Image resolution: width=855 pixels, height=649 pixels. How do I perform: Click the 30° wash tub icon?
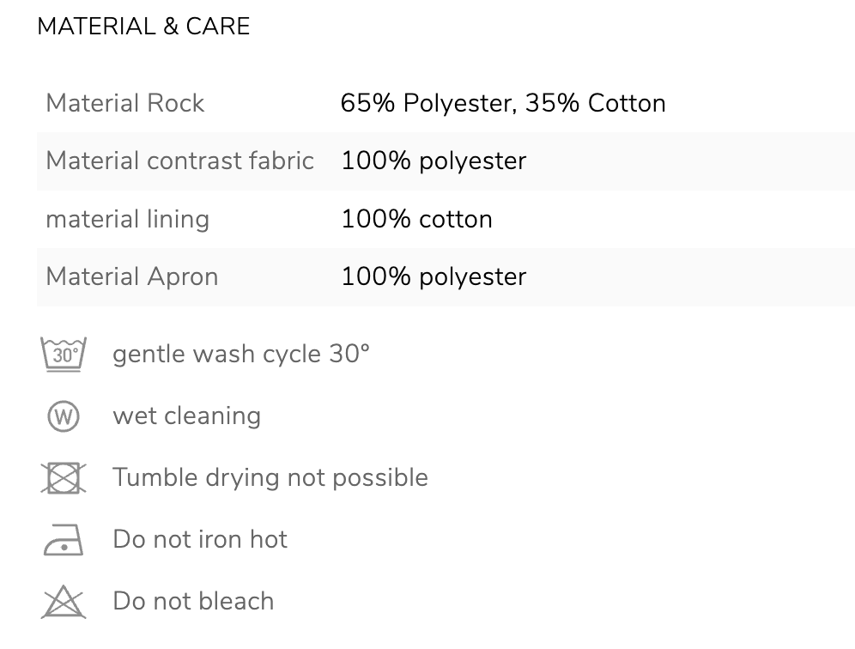tap(64, 355)
